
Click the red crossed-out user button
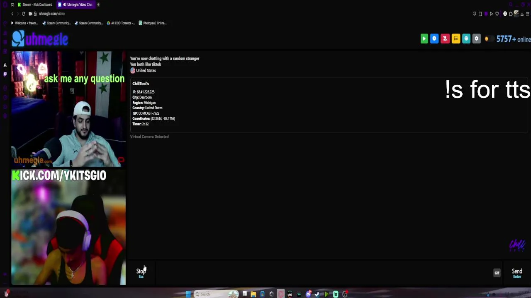pyautogui.click(x=445, y=39)
